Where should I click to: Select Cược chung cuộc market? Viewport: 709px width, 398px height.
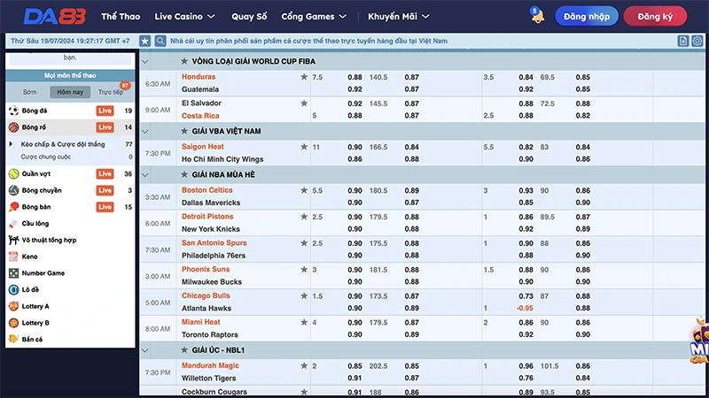46,157
